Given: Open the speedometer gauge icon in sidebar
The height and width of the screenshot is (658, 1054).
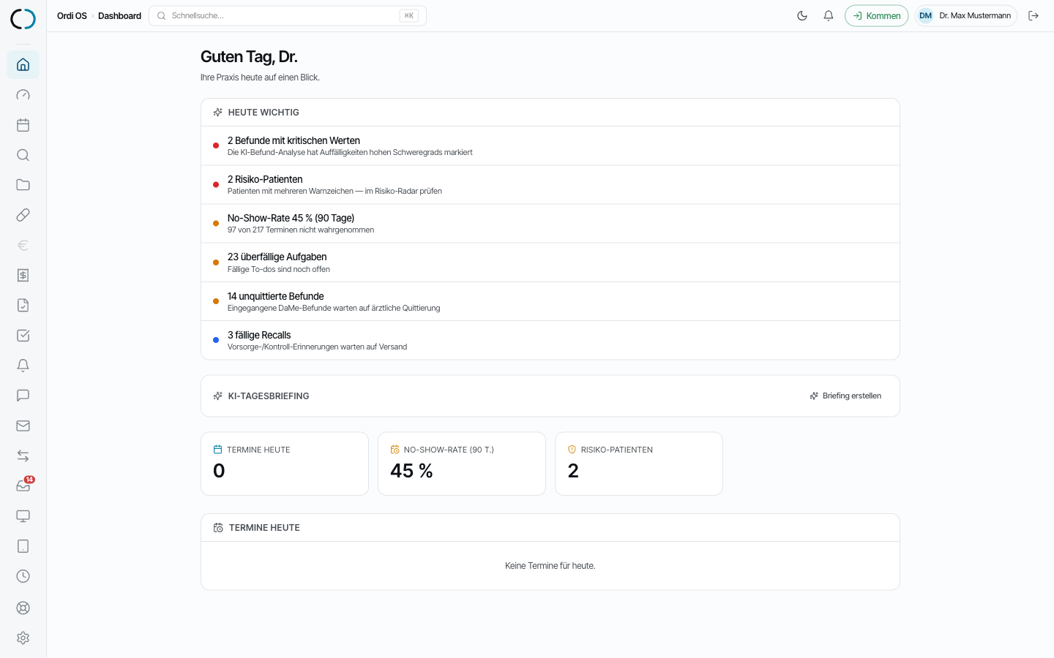Looking at the screenshot, I should [23, 94].
